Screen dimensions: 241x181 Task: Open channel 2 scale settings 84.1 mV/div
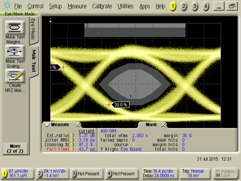(x=52, y=174)
